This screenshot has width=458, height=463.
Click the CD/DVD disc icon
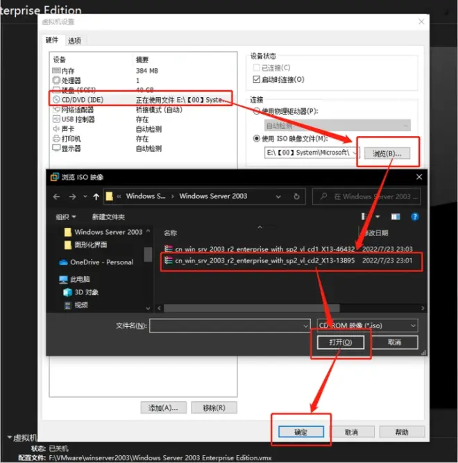[56, 99]
